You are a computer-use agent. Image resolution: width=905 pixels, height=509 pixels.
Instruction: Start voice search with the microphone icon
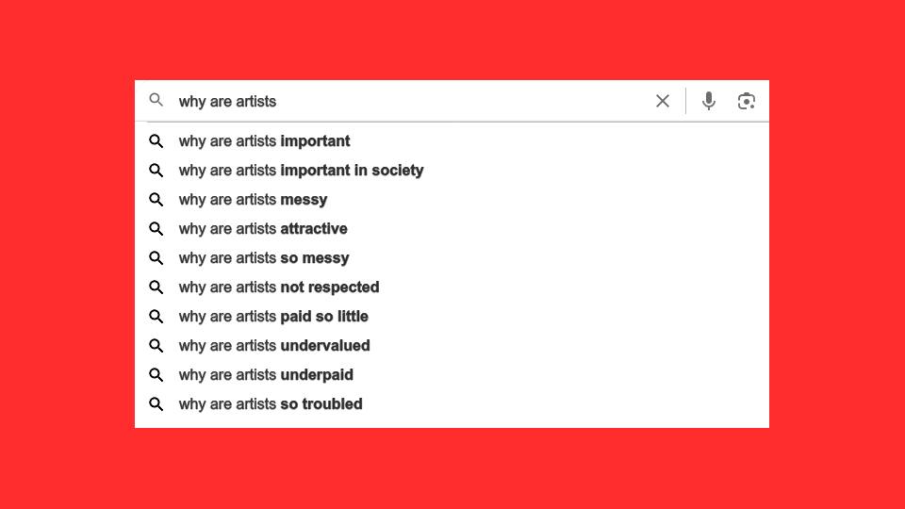[709, 101]
